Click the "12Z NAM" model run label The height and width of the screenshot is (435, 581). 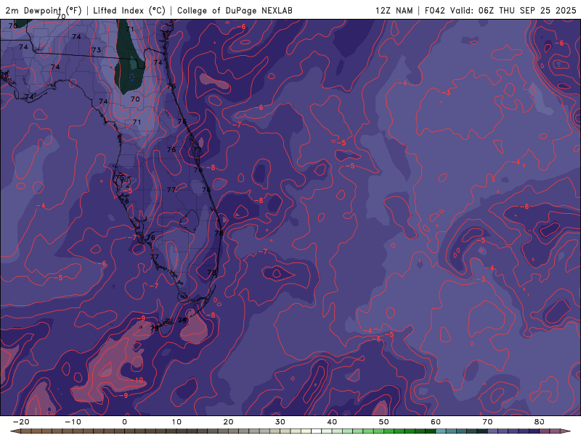click(x=394, y=11)
